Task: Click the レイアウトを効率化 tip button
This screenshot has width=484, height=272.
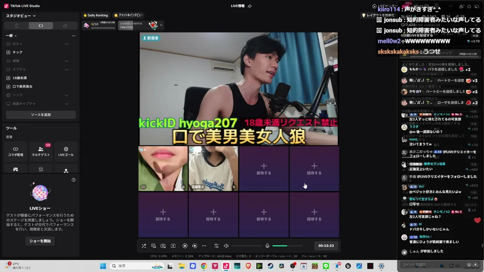Action: tap(379, 15)
